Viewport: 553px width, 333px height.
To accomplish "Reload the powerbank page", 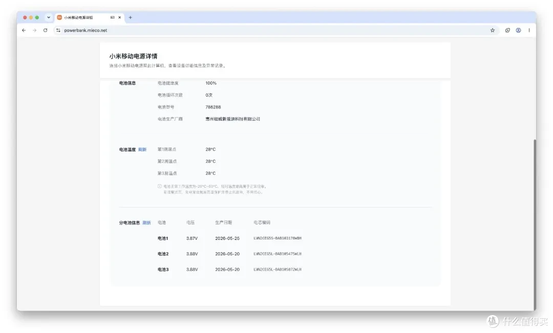I will click(45, 30).
